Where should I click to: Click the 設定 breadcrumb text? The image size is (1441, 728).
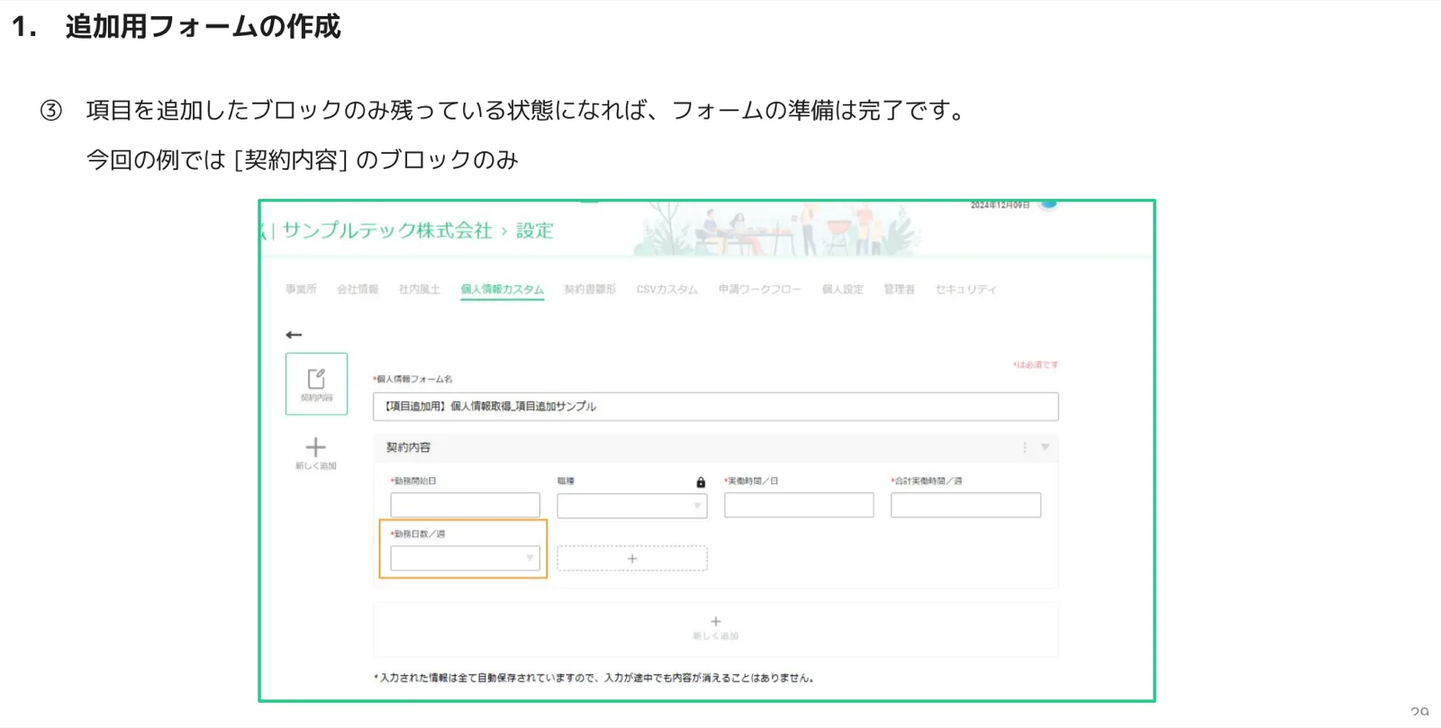click(535, 230)
